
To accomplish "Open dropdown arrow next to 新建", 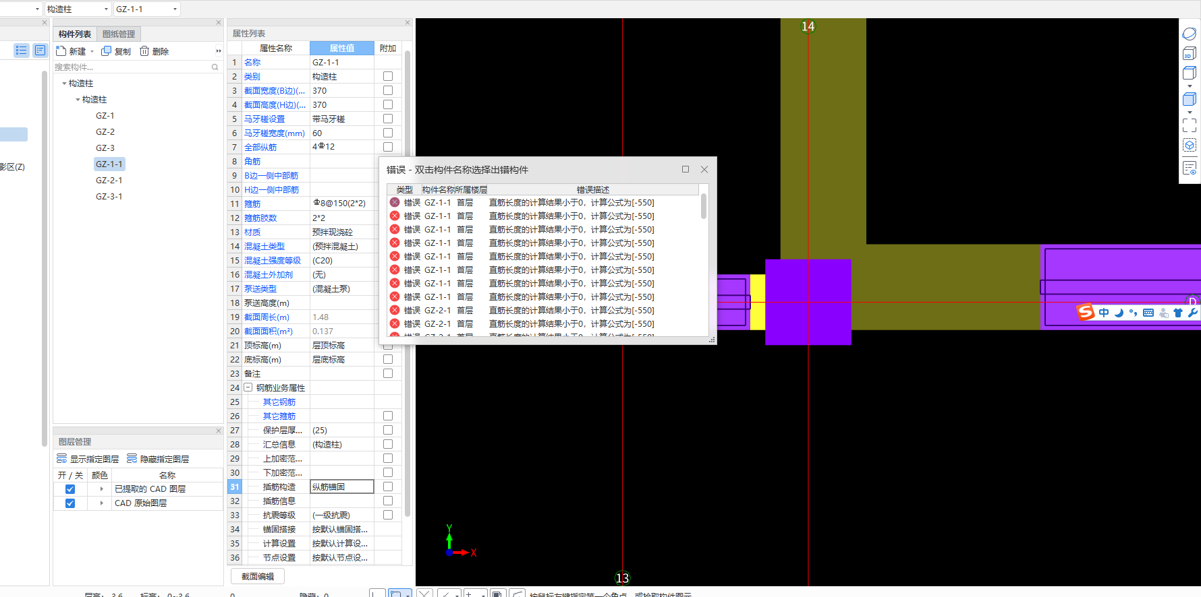I will coord(92,52).
